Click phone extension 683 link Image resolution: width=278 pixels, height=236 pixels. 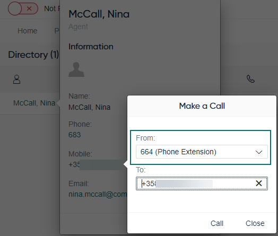pyautogui.click(x=74, y=135)
